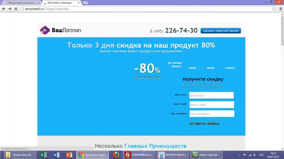The image size is (284, 159).
Task: Show hidden system tray icons arrow
Action: tap(240, 155)
